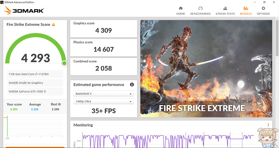Click the info icon next to Best

tap(59, 104)
